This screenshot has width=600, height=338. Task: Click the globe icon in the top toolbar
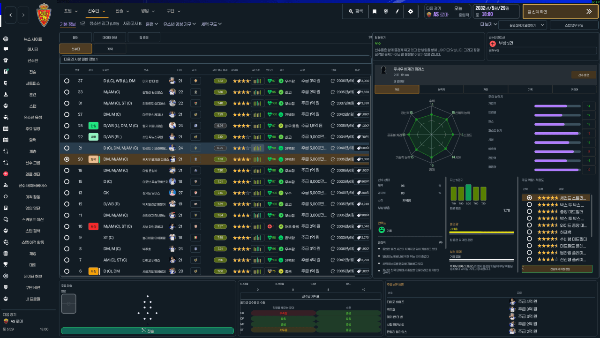(x=386, y=11)
